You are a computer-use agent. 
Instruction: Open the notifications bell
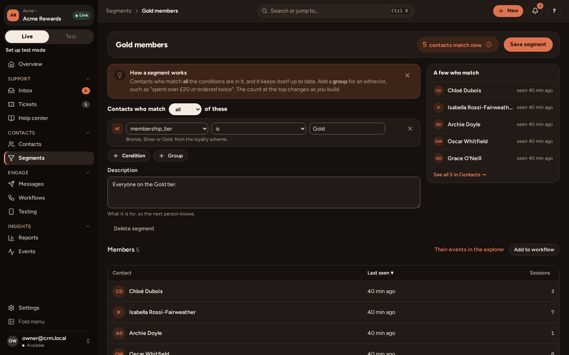pyautogui.click(x=535, y=11)
